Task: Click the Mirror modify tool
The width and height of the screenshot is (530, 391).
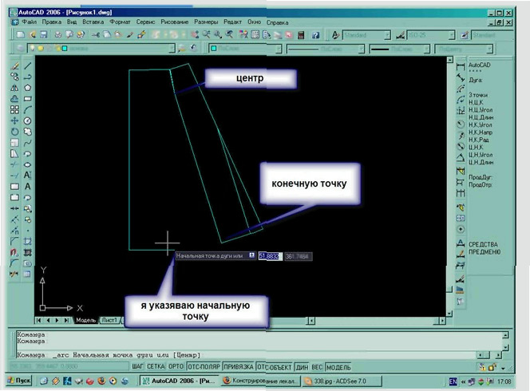Action: [x=15, y=87]
